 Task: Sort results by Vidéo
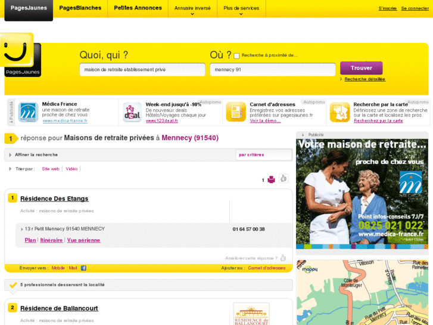point(71,169)
